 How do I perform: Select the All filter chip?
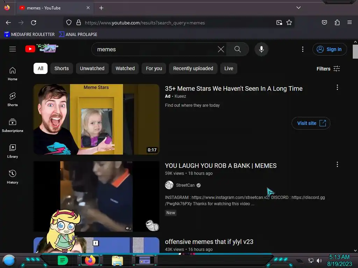pyautogui.click(x=41, y=68)
